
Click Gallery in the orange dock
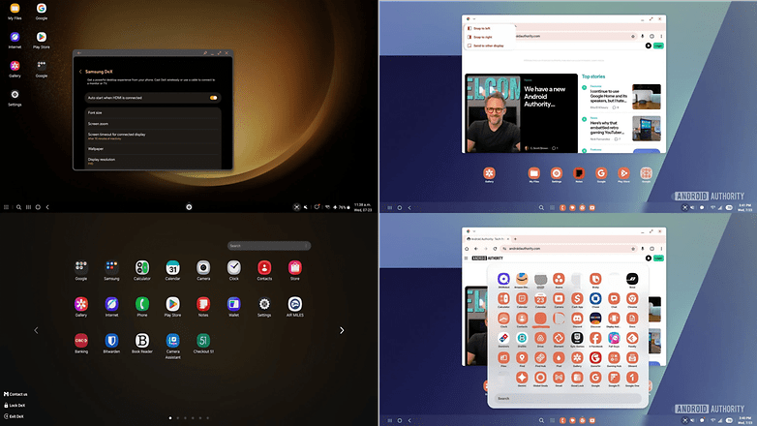[x=489, y=174]
